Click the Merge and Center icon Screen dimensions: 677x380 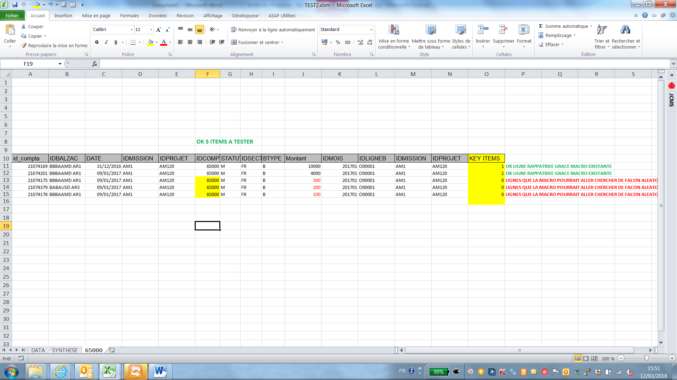pyautogui.click(x=234, y=42)
